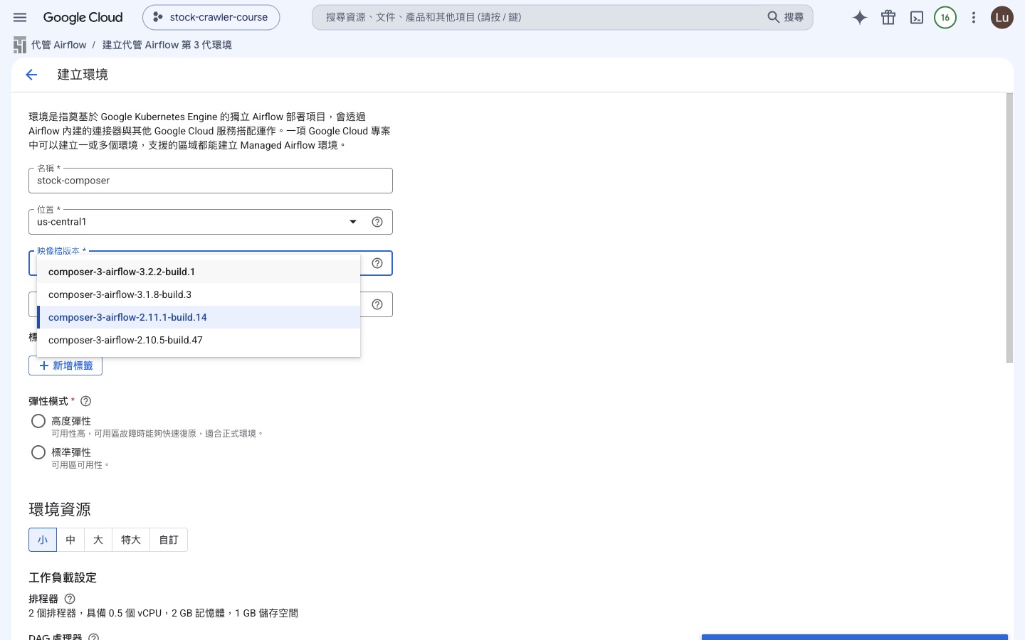Go to 代管 Airflow breadcrumb link
This screenshot has width=1025, height=640.
click(x=59, y=45)
